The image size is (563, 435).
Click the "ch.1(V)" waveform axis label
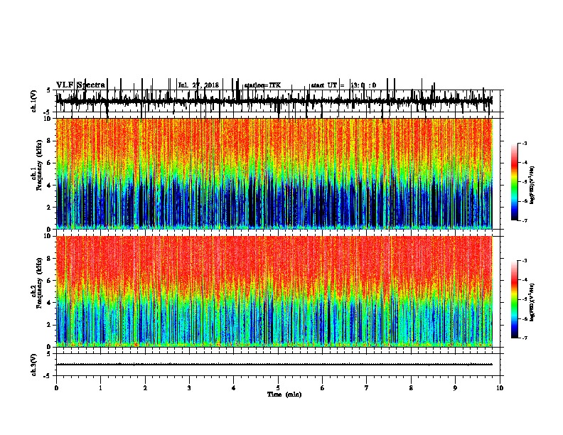(34, 101)
